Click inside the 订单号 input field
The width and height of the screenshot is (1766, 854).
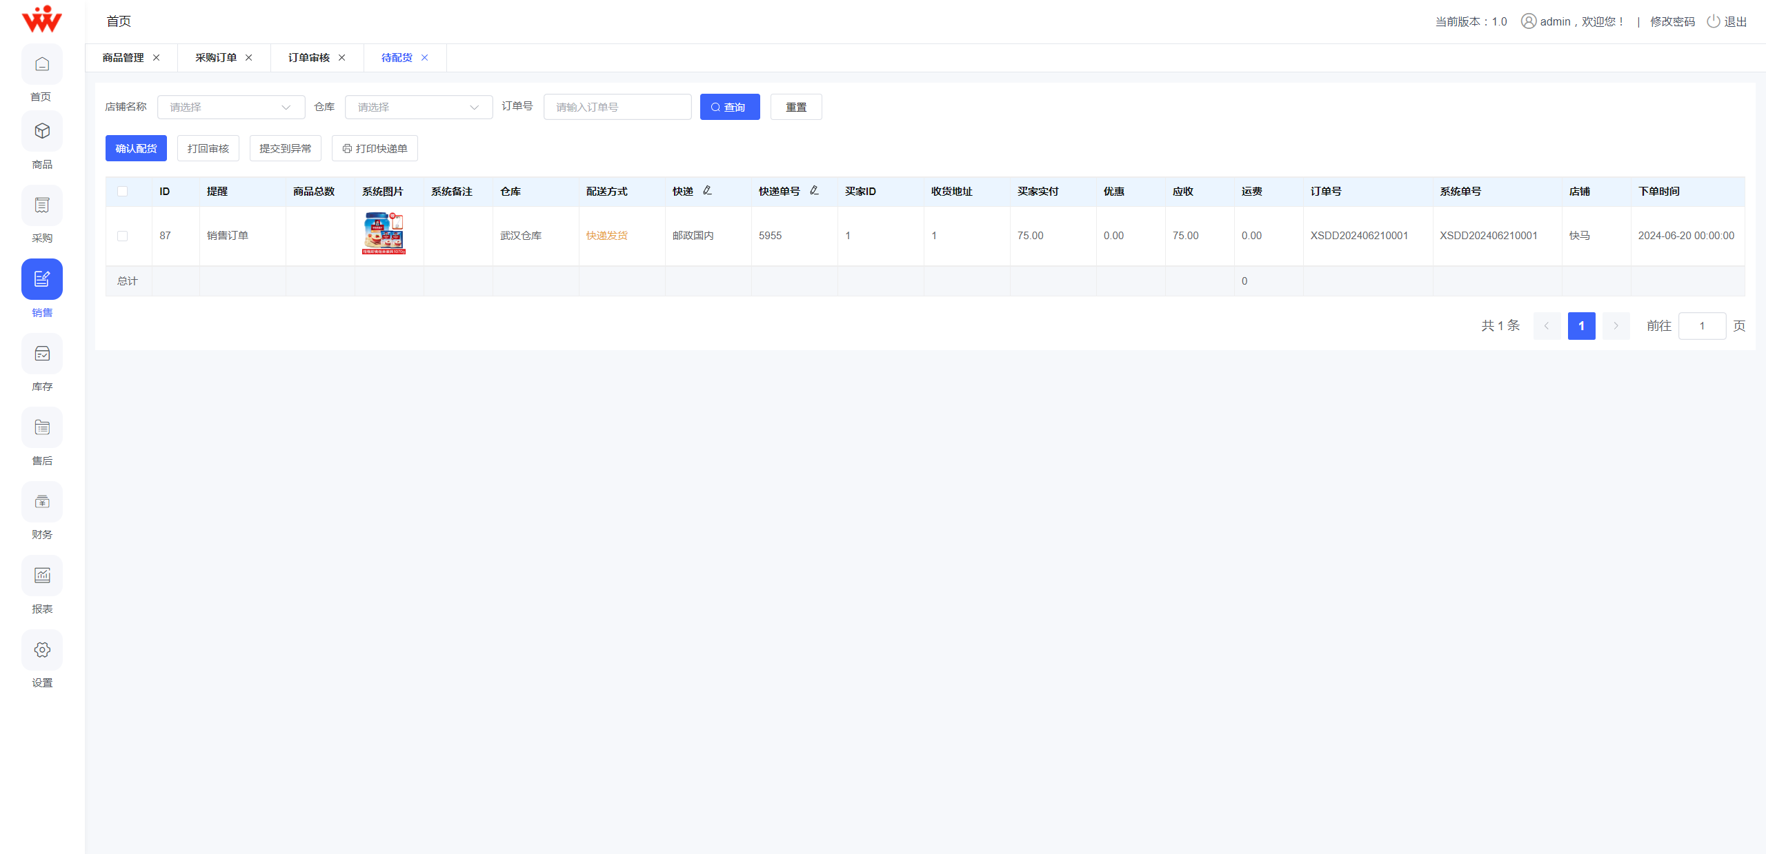click(617, 107)
